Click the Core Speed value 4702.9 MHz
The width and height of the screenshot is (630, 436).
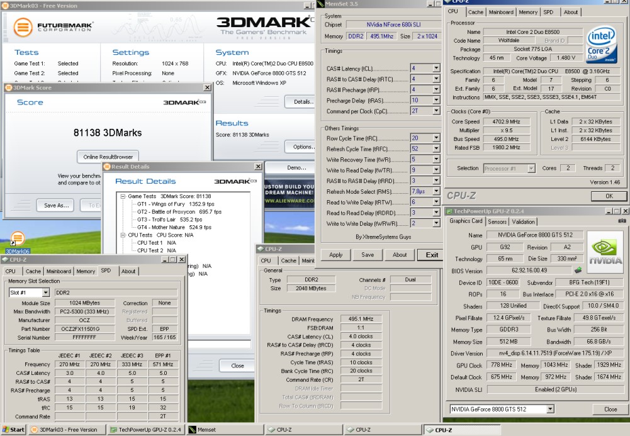(x=506, y=121)
